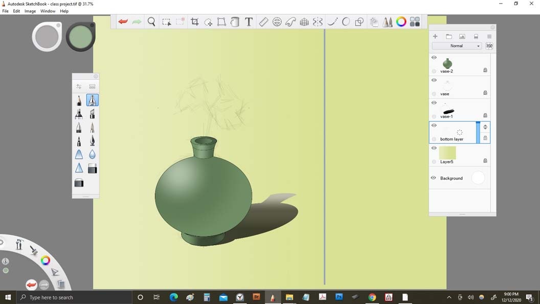Enable the Ellipse guide

coord(277,21)
